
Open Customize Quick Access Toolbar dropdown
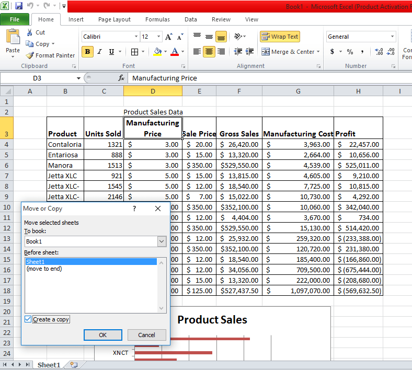click(64, 6)
